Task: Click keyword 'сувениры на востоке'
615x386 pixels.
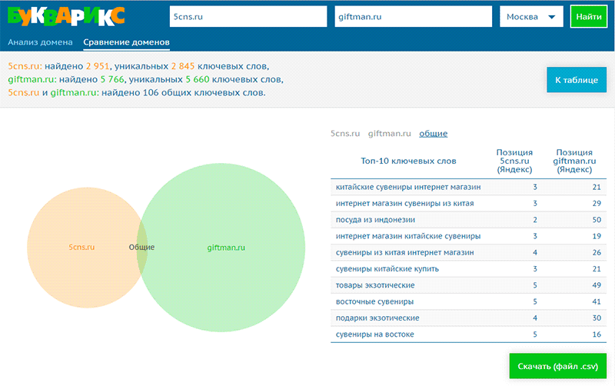Action: point(374,334)
